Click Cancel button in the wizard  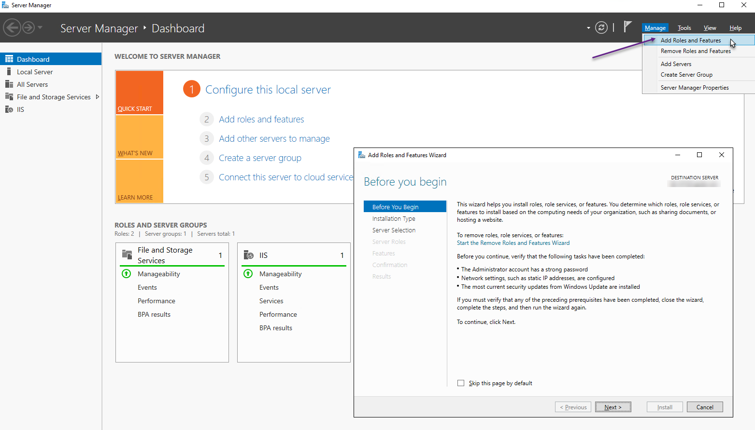click(705, 407)
